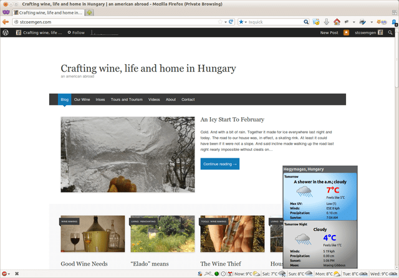This screenshot has height=278, width=399.
Task: Click the site title 'Crafting wine, life and home in Hungary'
Action: pos(148,68)
